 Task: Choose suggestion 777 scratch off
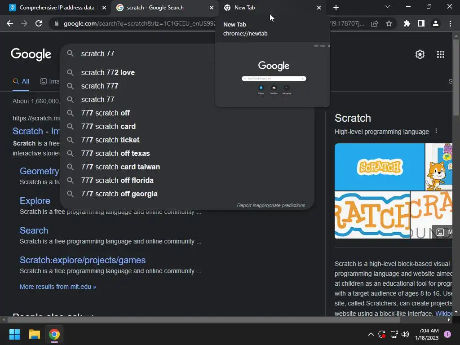pos(187,113)
